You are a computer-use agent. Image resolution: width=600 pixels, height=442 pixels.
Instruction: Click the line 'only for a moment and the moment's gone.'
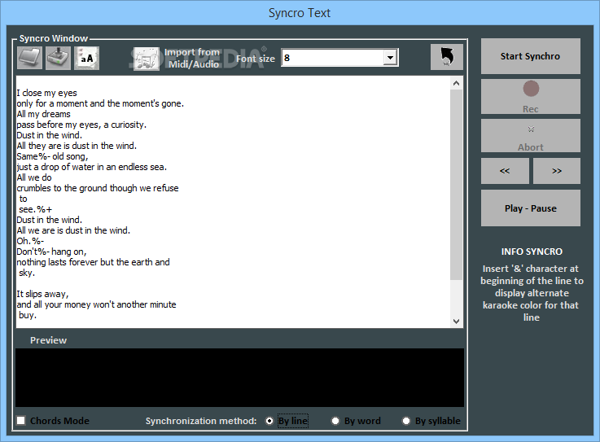[x=100, y=103]
